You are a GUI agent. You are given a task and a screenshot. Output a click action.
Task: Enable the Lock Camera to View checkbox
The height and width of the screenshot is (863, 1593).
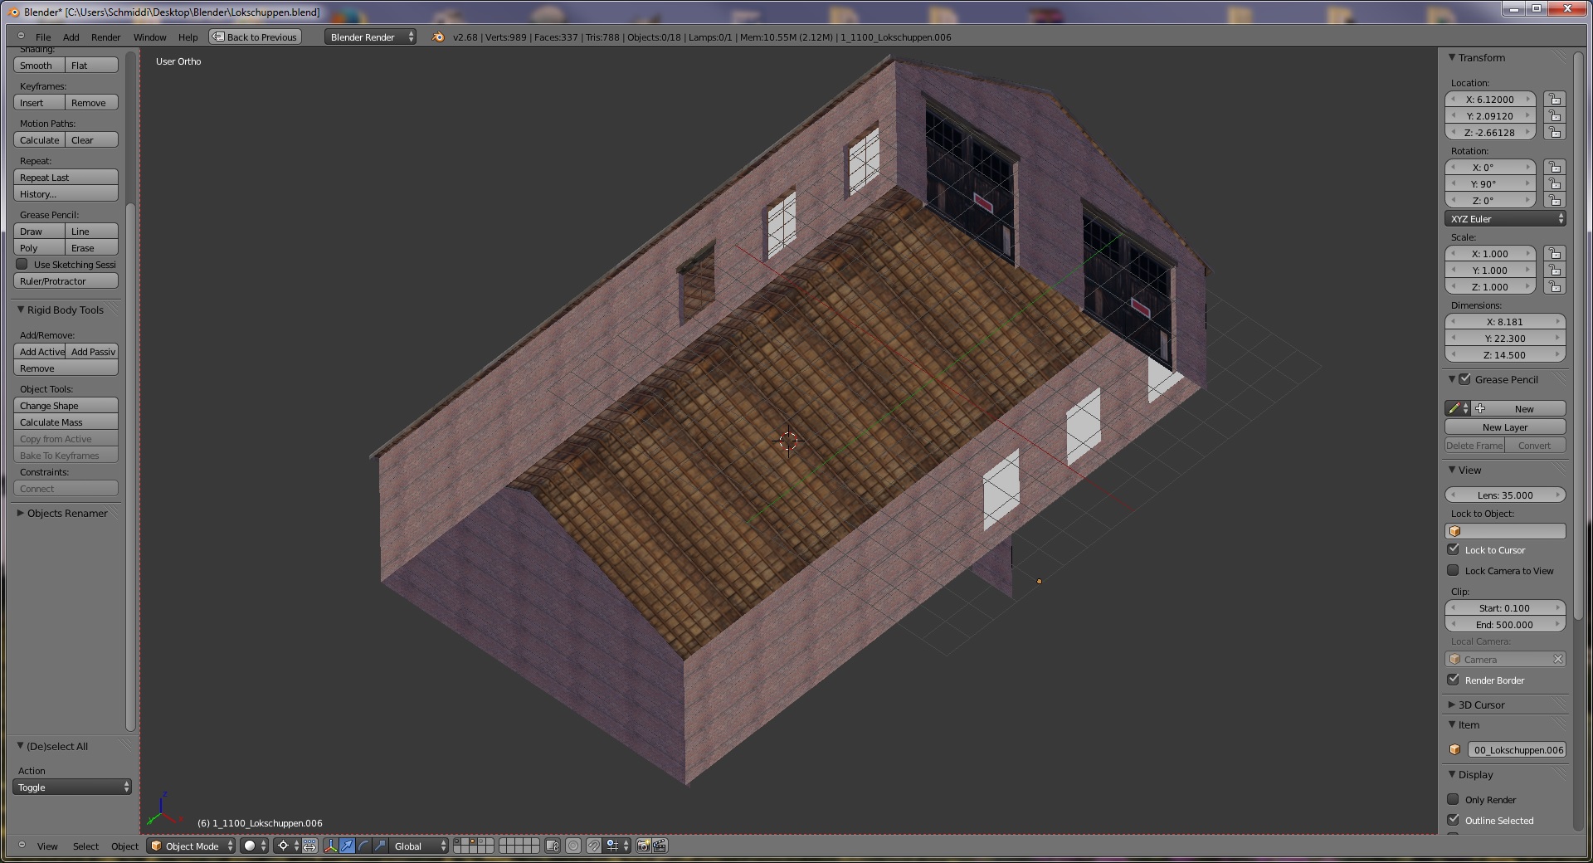(x=1454, y=570)
